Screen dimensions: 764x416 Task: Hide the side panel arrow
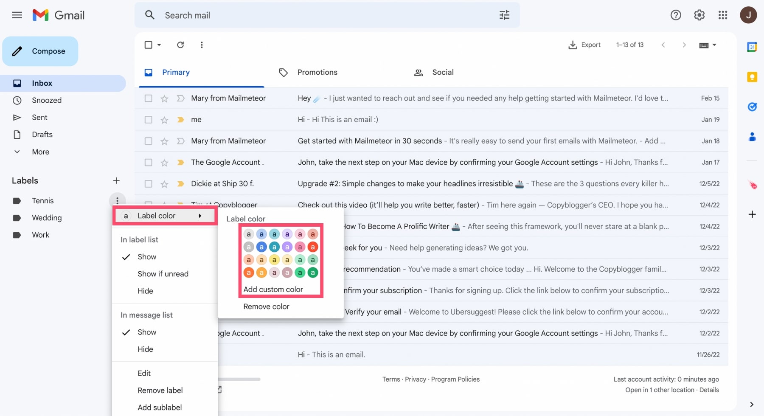click(x=751, y=405)
